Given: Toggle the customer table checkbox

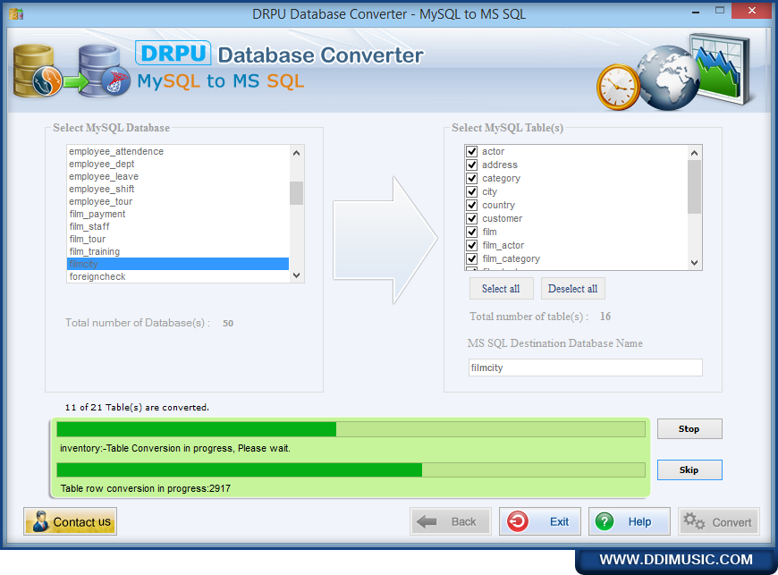Looking at the screenshot, I should (x=472, y=218).
